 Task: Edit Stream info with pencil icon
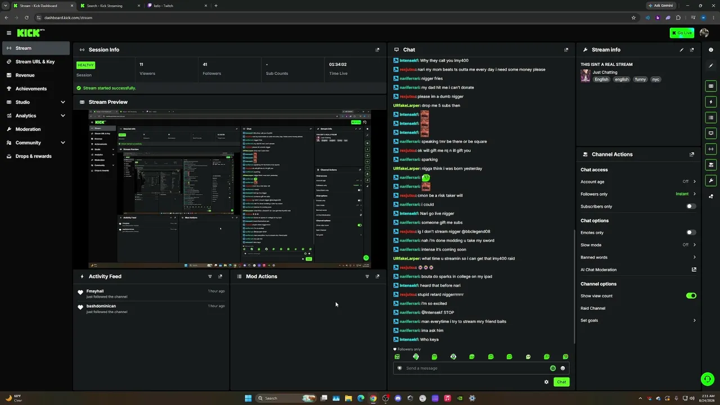[682, 49]
